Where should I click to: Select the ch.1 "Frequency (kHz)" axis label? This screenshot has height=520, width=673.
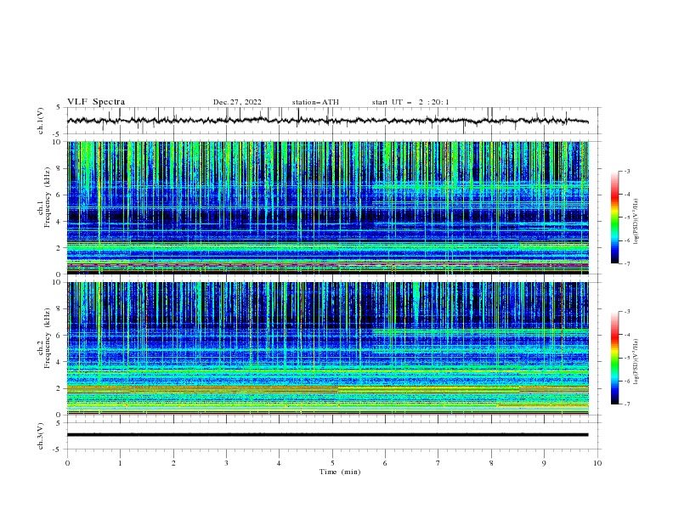tap(47, 198)
